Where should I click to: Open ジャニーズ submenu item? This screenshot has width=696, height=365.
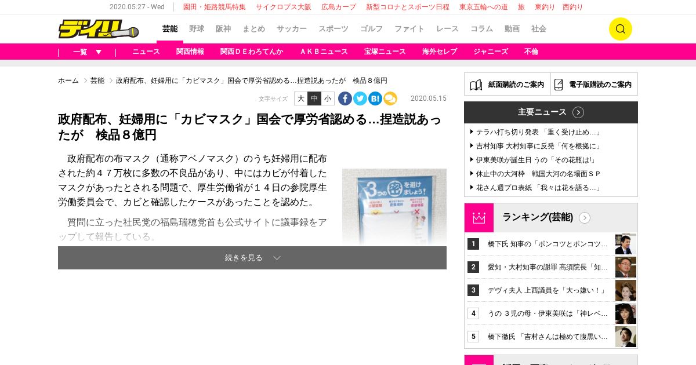(x=491, y=52)
